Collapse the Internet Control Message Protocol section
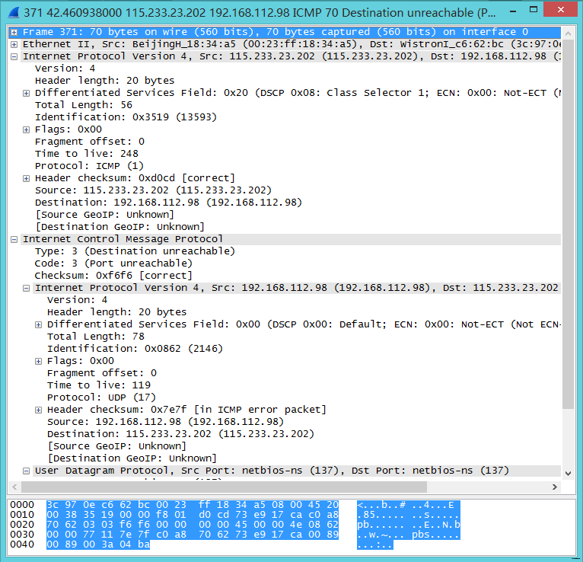Image resolution: width=583 pixels, height=562 pixels. (x=14, y=239)
